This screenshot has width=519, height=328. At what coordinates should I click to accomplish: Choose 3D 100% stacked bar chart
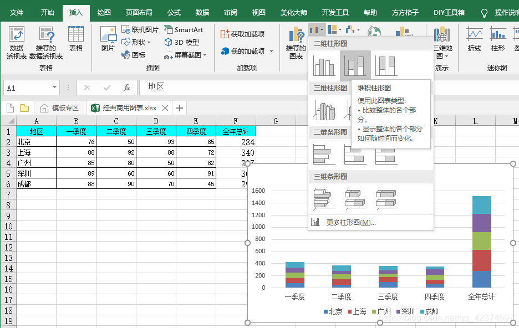386,198
